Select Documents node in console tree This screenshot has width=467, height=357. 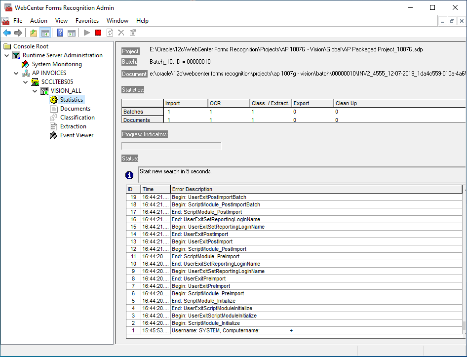(x=75, y=109)
